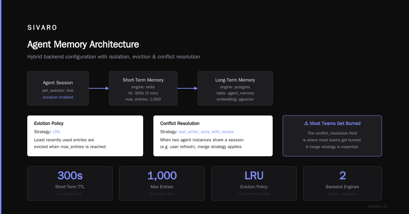Click the large 1,000 stat value
Screen dimensions: 409x214
click(x=162, y=176)
